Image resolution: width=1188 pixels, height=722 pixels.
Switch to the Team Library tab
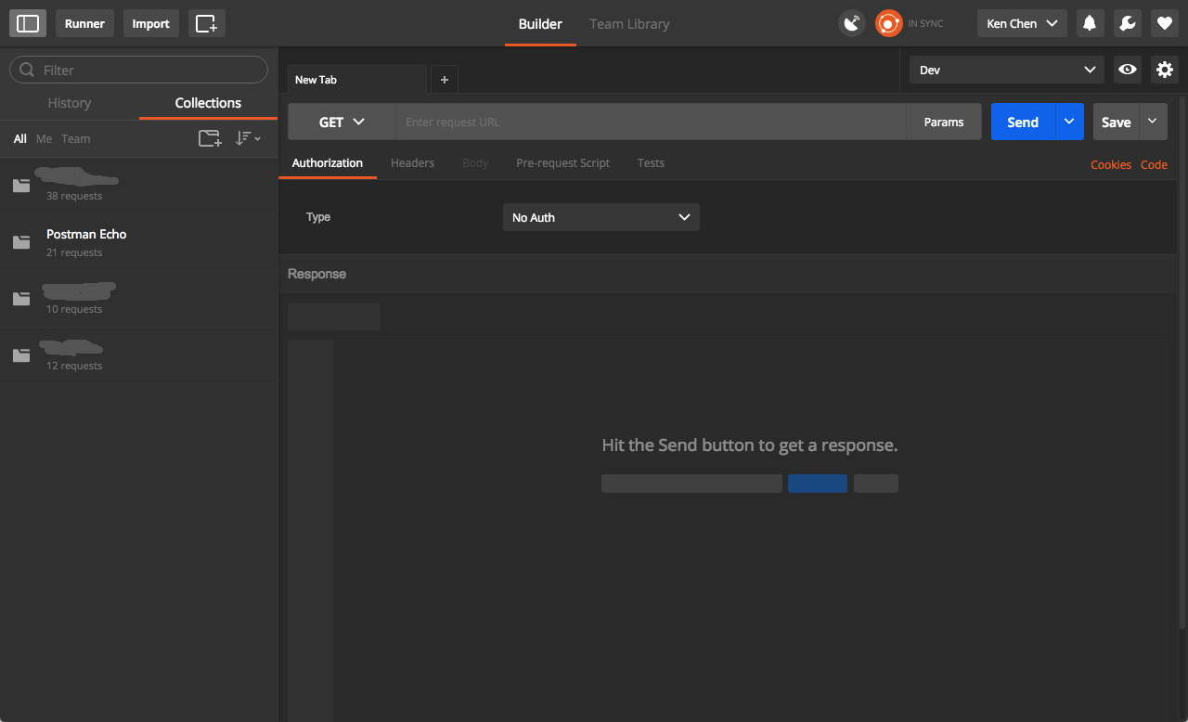click(x=629, y=24)
